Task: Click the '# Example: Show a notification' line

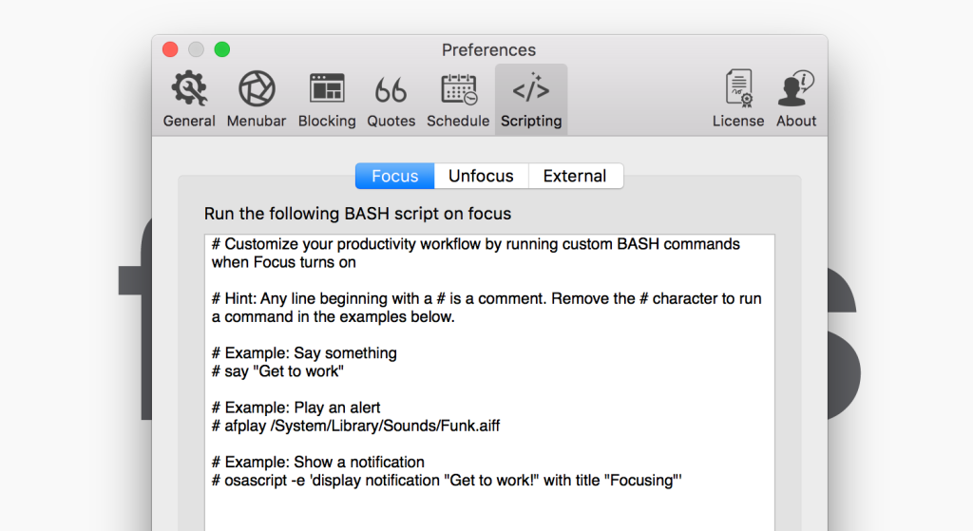Action: click(317, 463)
